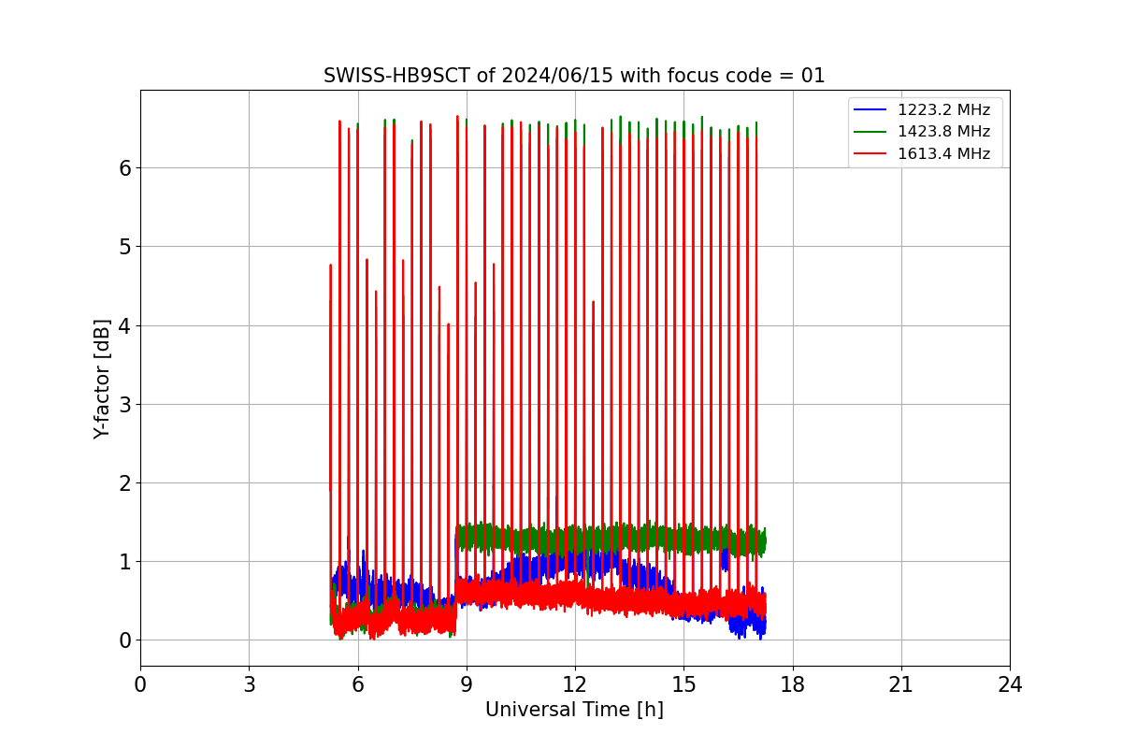The image size is (1122, 748).
Task: Click y-axis tick label 5
Action: 125,247
